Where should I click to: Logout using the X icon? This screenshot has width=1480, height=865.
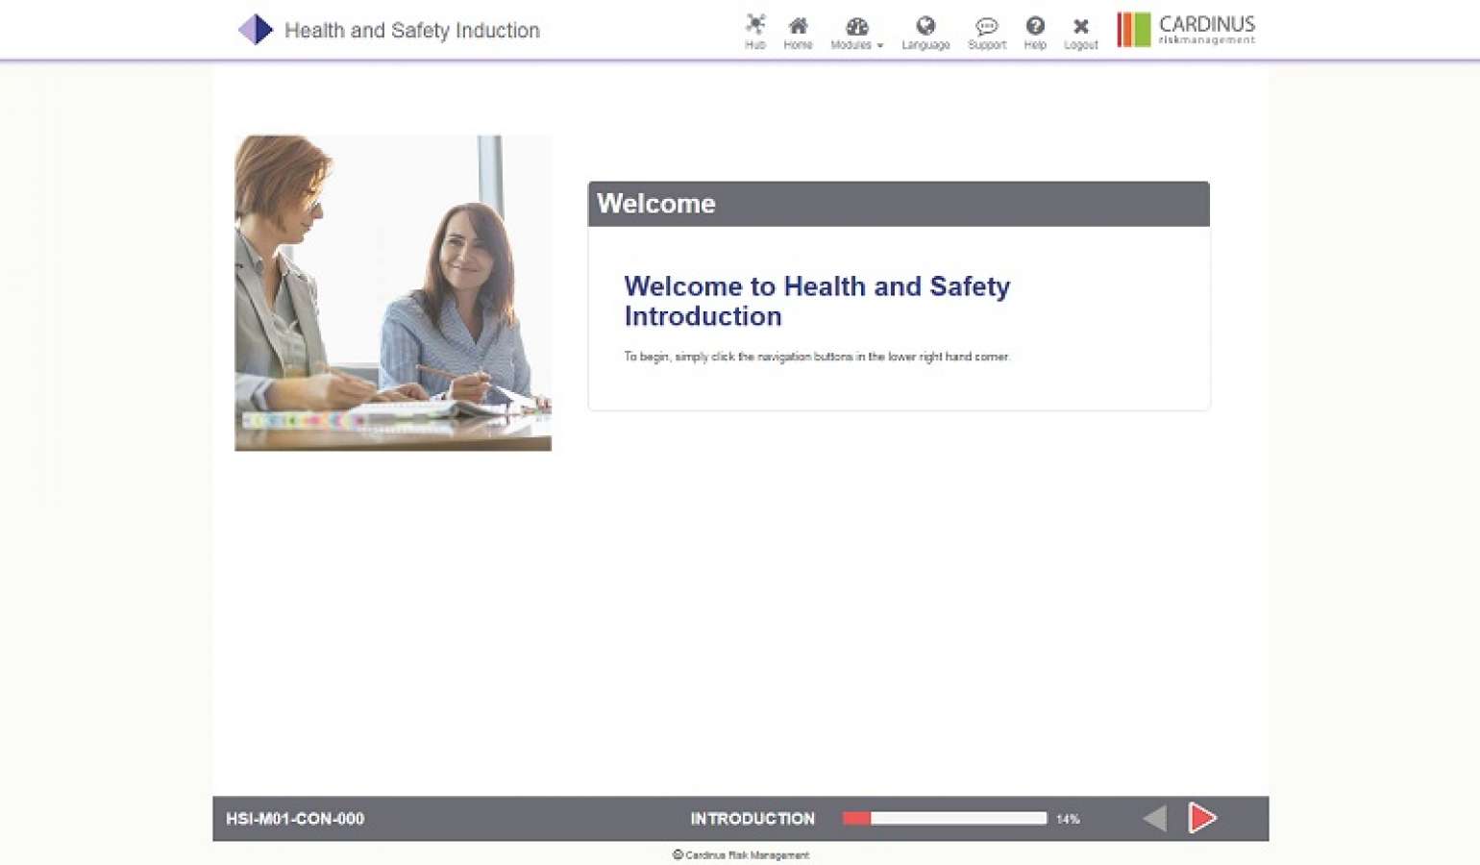pos(1080,26)
